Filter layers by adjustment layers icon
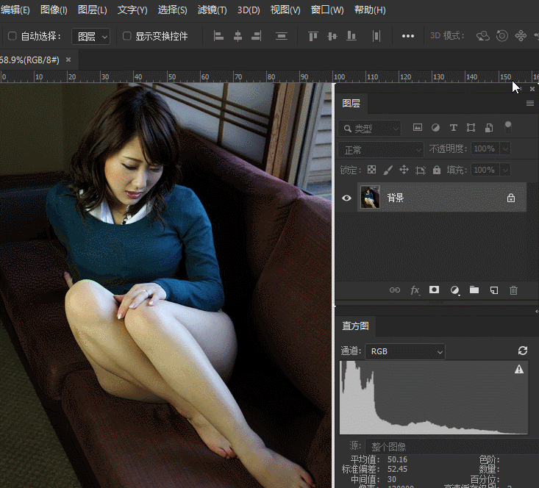The image size is (539, 488). 435,128
